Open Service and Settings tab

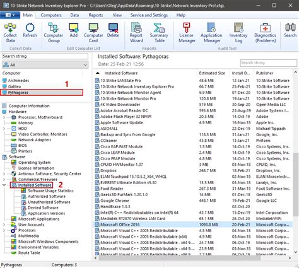click(149, 15)
